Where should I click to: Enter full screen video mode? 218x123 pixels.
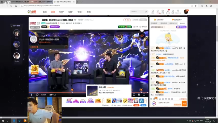point(144,95)
